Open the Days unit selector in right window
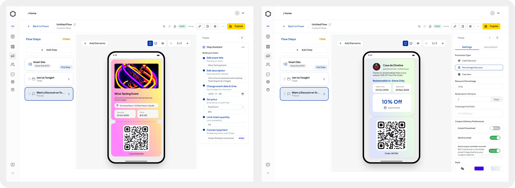 click(x=497, y=99)
